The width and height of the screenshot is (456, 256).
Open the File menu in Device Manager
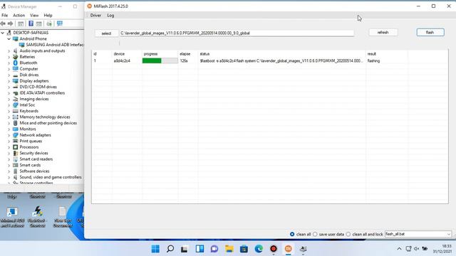5,15
